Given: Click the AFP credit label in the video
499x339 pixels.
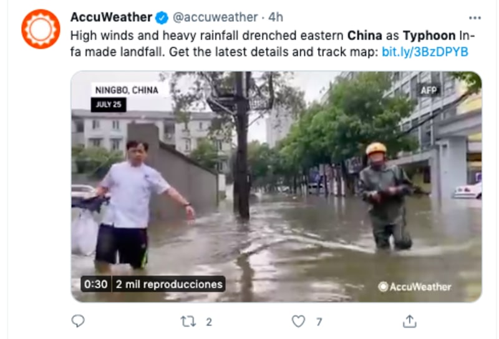Looking at the screenshot, I should [x=429, y=91].
